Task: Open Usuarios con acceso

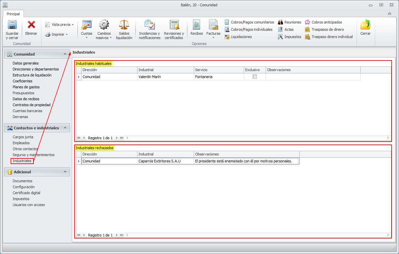Action: click(29, 205)
